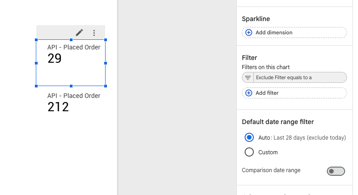The width and height of the screenshot is (358, 195).
Task: Click the top-right resize handle of selected scorecard
Action: pyautogui.click(x=106, y=40)
